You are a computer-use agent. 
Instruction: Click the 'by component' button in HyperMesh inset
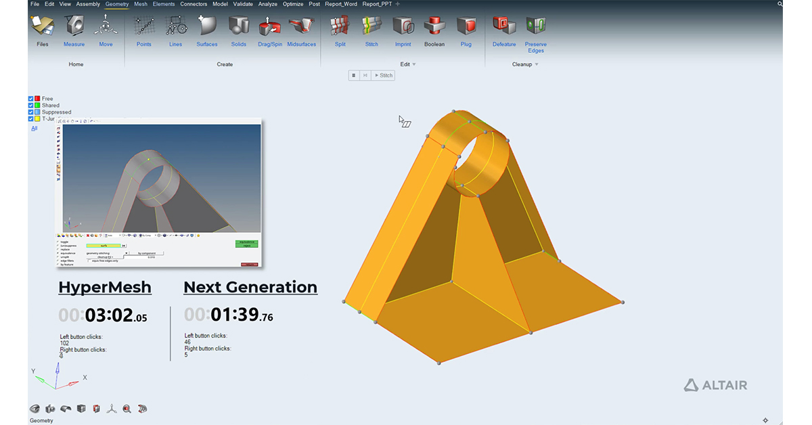click(x=147, y=253)
